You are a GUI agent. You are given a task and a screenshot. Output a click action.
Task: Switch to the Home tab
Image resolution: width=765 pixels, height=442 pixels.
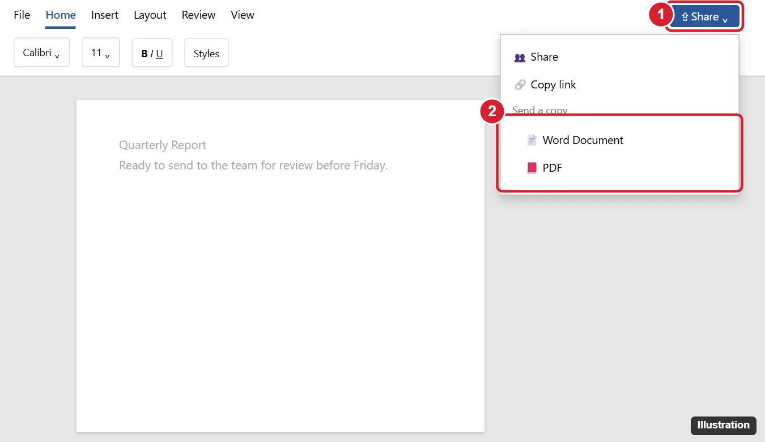61,15
